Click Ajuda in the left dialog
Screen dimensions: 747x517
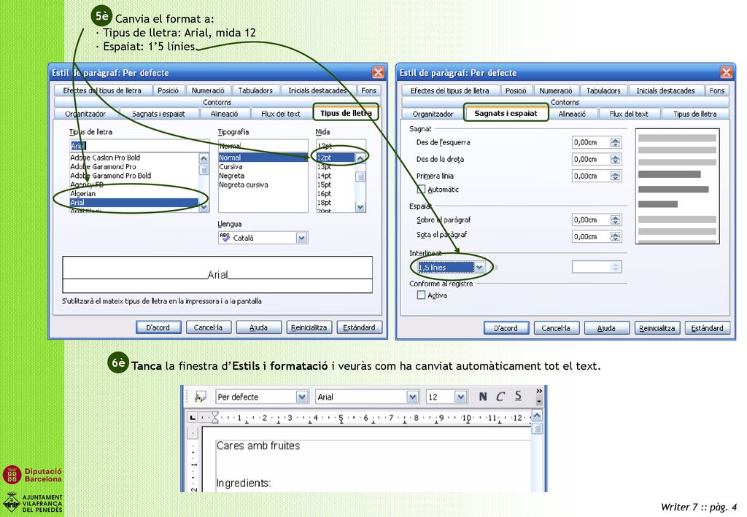coord(258,327)
